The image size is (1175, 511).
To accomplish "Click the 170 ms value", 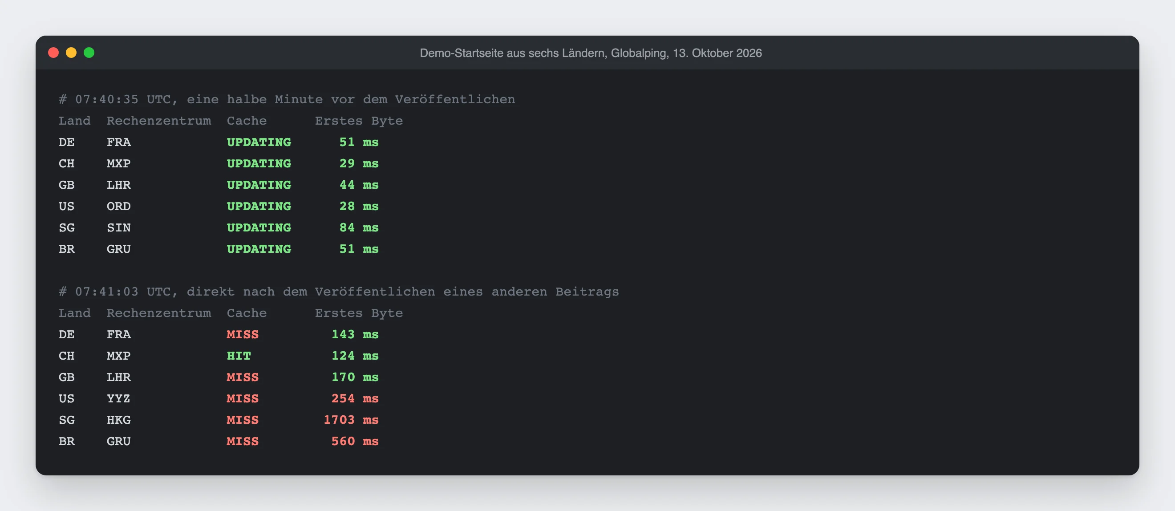I will point(355,377).
